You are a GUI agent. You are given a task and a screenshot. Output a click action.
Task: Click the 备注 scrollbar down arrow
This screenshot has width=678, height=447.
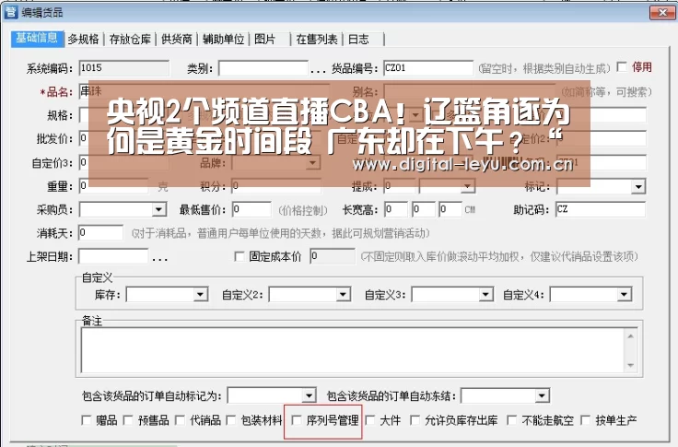pos(630,365)
